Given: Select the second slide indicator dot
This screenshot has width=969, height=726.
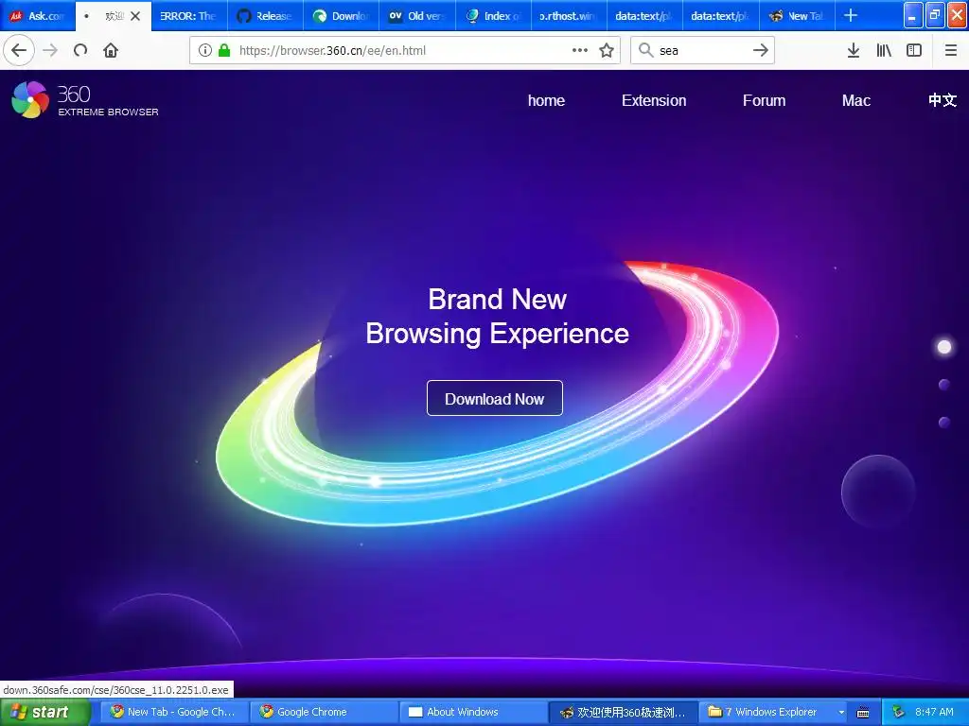Looking at the screenshot, I should pos(944,385).
